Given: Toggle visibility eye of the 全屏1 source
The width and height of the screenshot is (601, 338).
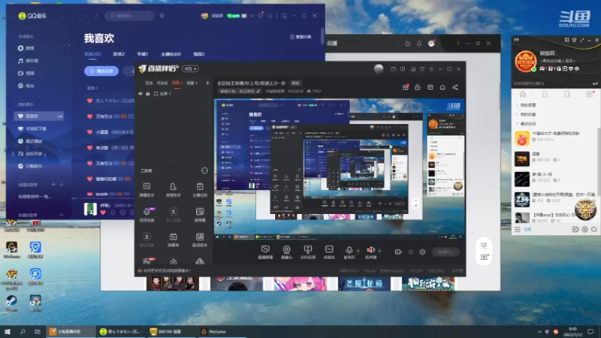Looking at the screenshot, I should (140, 93).
